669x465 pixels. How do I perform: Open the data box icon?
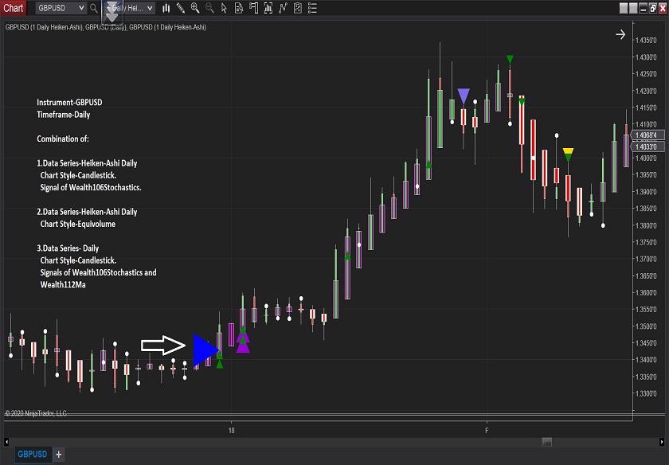click(239, 8)
